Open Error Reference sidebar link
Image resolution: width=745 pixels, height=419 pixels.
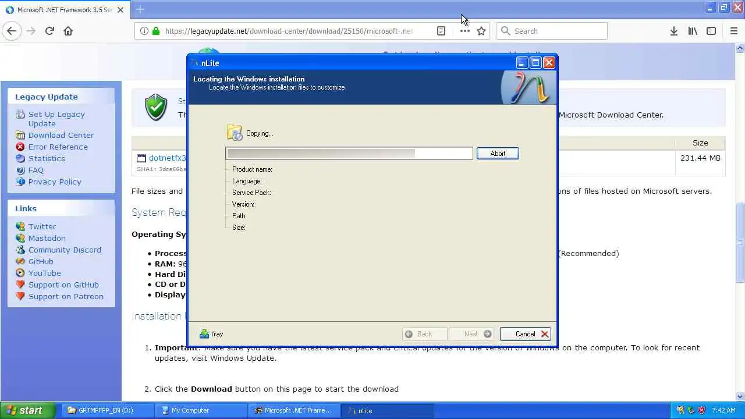(x=58, y=147)
